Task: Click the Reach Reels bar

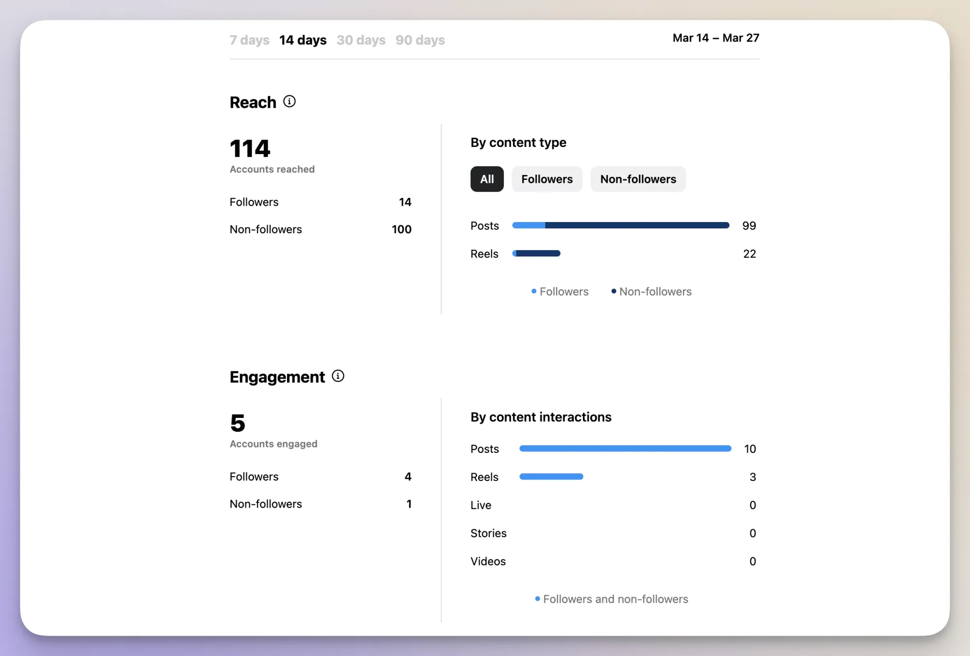Action: (536, 254)
